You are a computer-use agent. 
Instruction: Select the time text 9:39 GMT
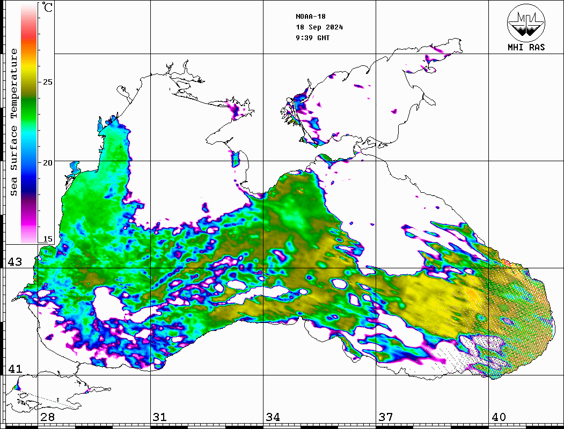pos(312,37)
